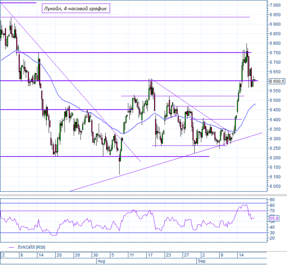The height and width of the screenshot is (265, 287).
Task: Click date label 11 on time axis
Action: click(x=132, y=255)
